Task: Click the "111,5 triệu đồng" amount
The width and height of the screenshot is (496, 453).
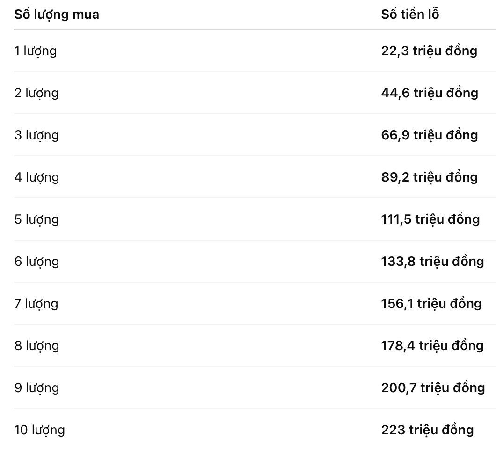Action: [430, 219]
